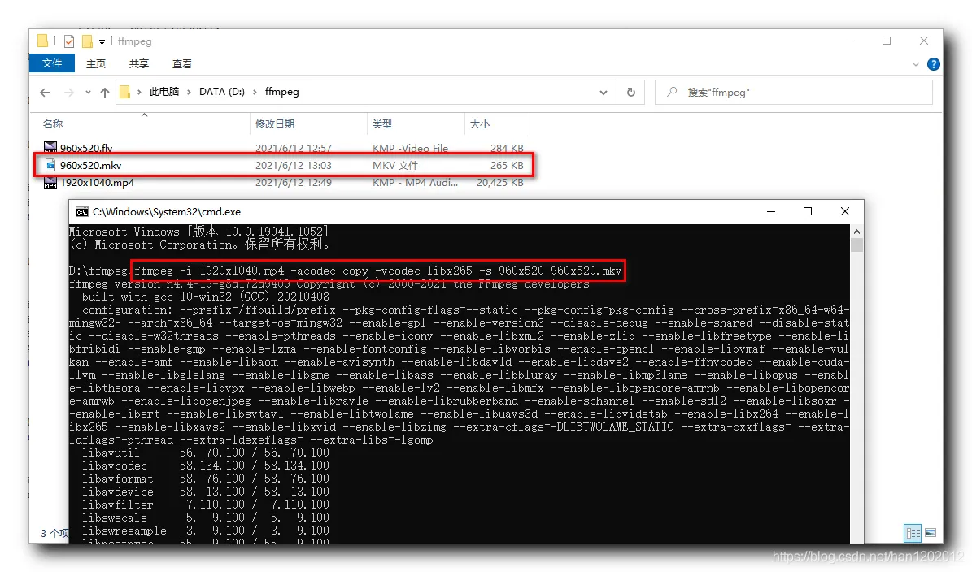The image size is (972, 572).
Task: Click ffmpeg in address breadcrumb
Action: coord(282,92)
